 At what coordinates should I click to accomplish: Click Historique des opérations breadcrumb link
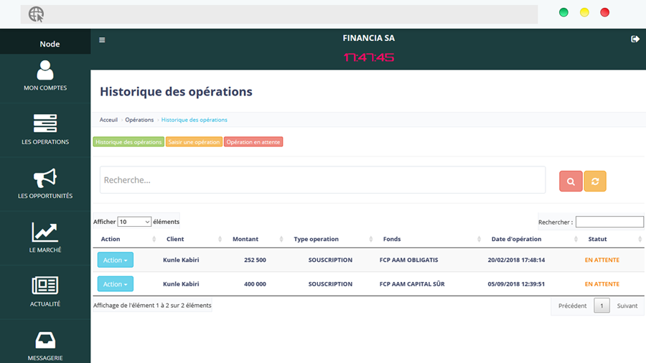point(194,120)
